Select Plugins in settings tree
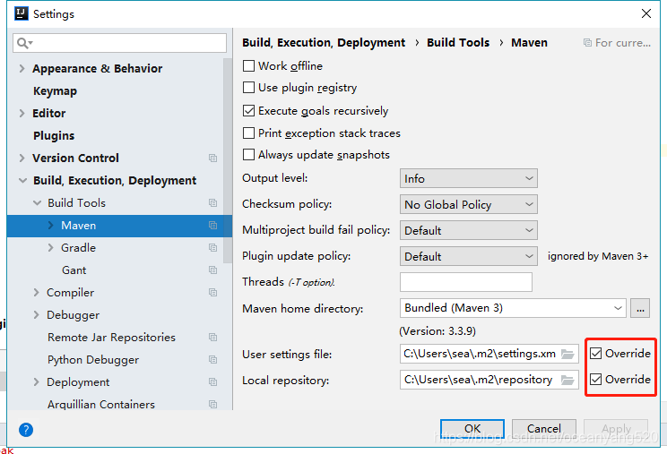This screenshot has width=667, height=454. 54,135
